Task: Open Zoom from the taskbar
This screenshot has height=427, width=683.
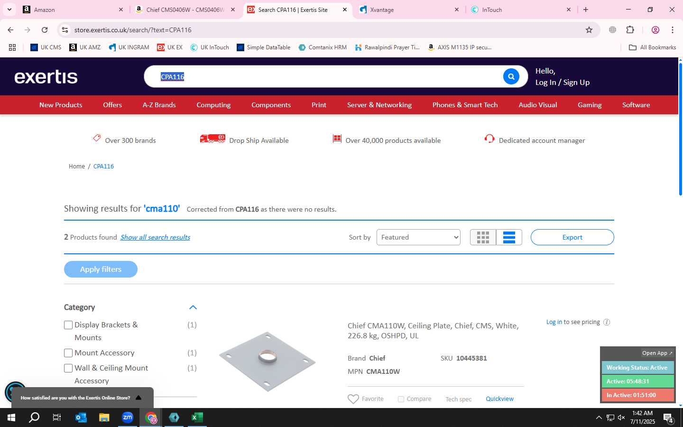Action: [128, 418]
